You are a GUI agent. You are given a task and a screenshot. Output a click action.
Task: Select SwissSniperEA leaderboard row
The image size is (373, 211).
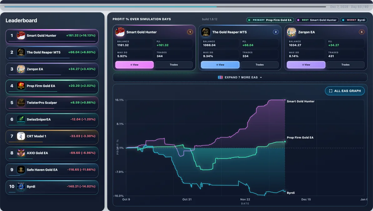click(52, 120)
